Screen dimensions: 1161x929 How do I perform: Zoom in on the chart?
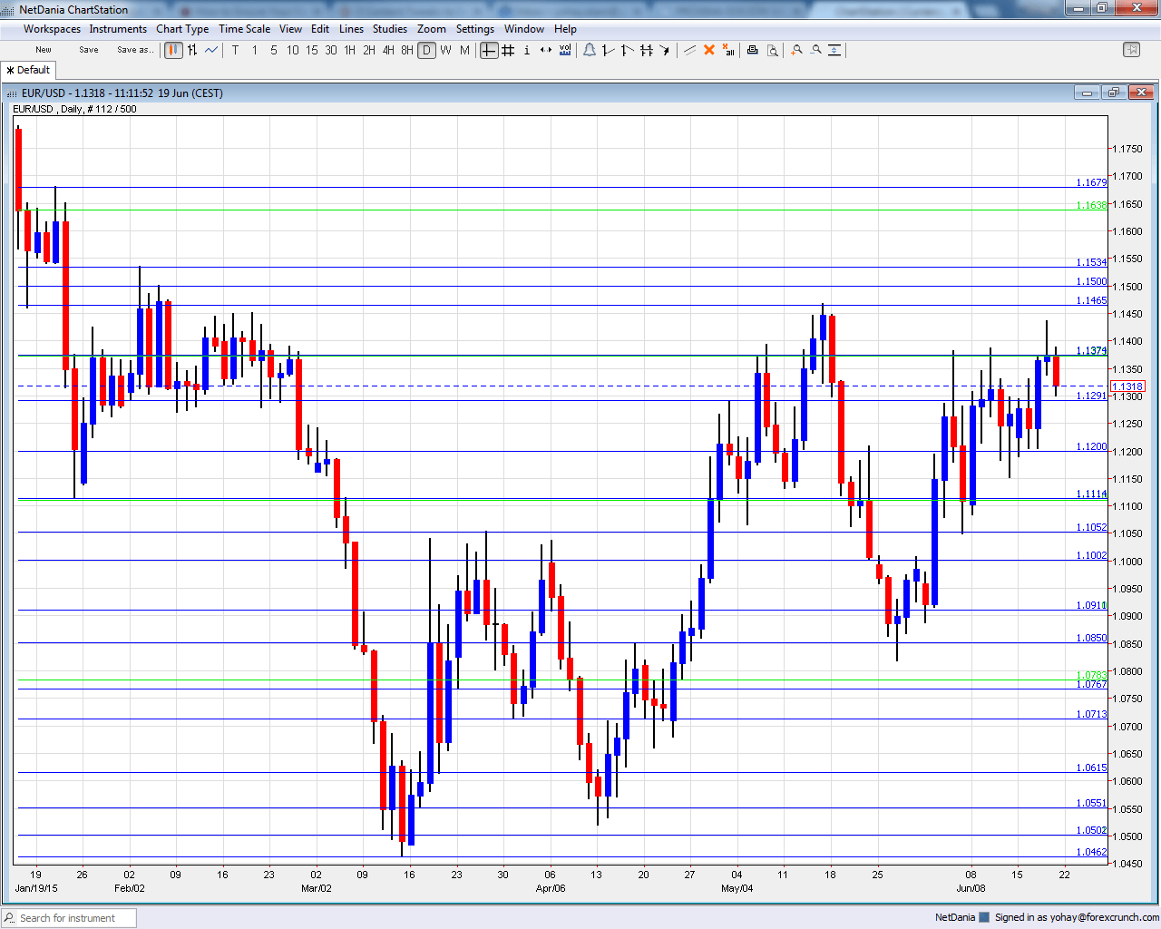click(796, 50)
